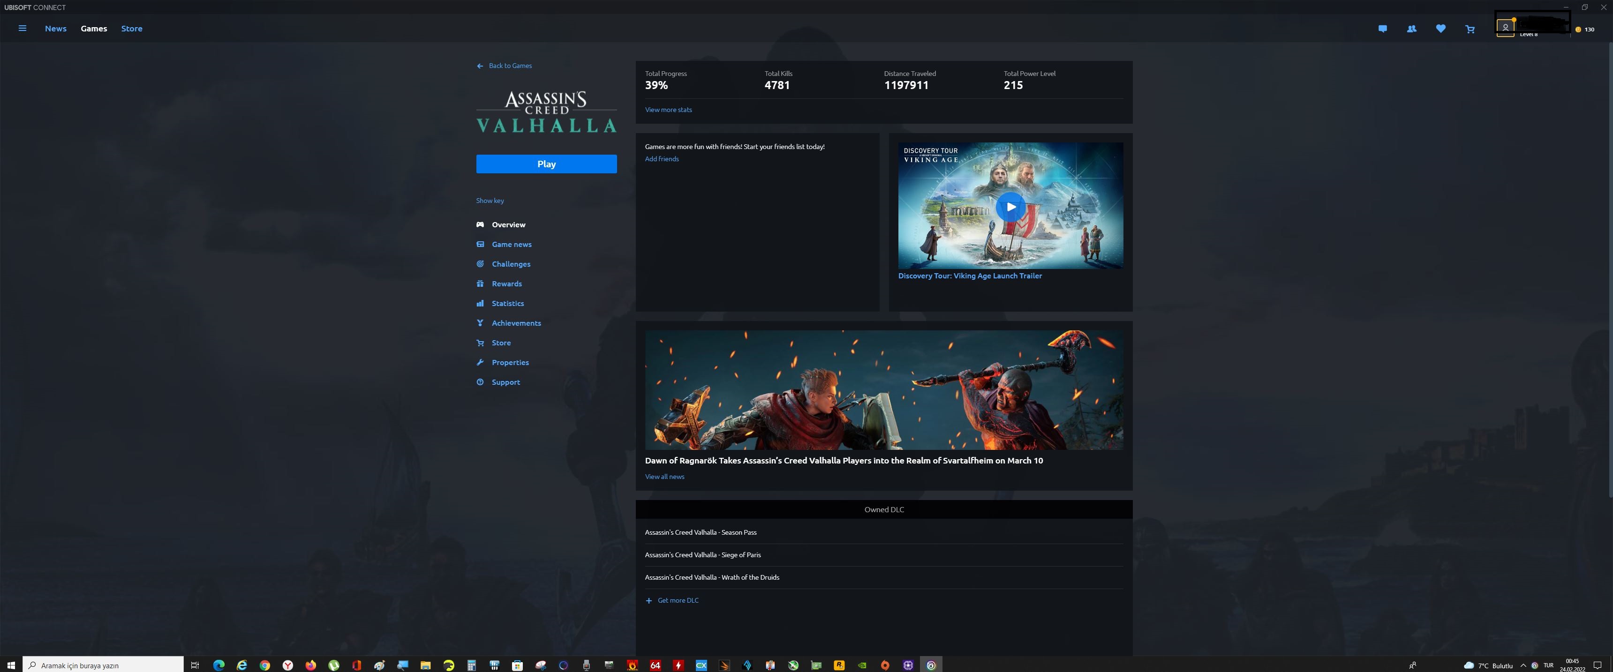The height and width of the screenshot is (672, 1613).
Task: Go to the News tab
Action: tap(56, 28)
